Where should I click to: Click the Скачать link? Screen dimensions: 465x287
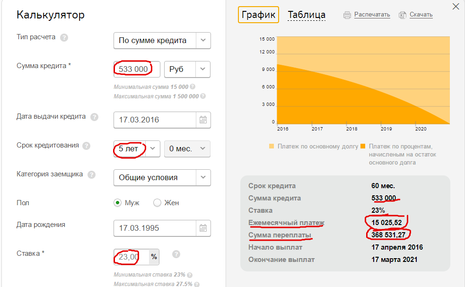[421, 15]
